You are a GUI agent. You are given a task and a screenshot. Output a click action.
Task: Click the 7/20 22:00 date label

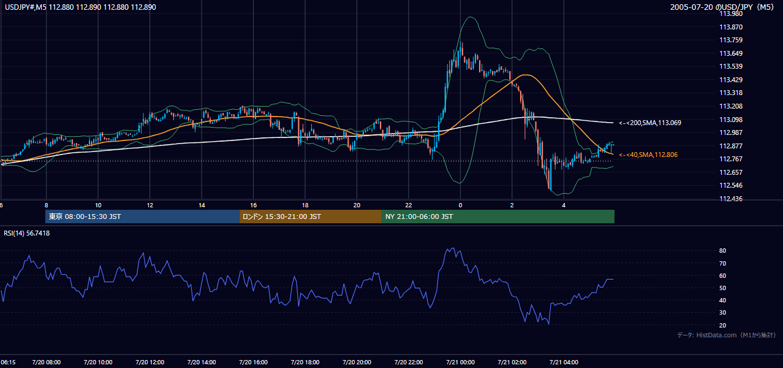409,362
